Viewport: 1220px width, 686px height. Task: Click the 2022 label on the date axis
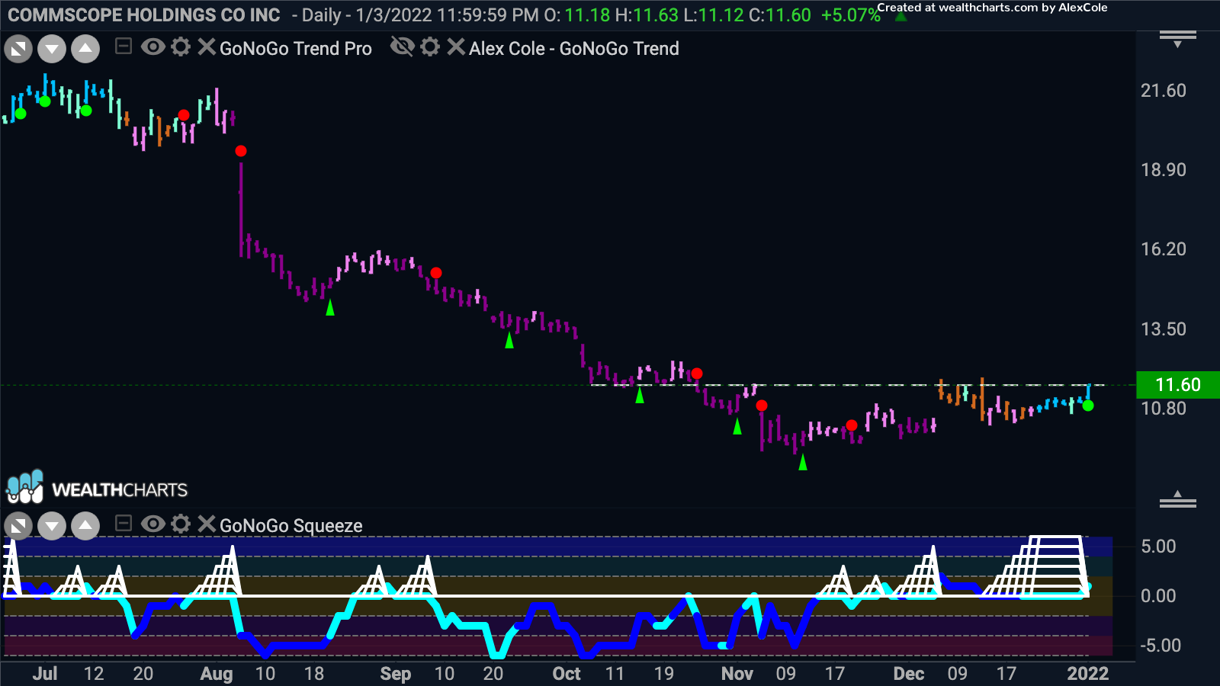(1087, 674)
